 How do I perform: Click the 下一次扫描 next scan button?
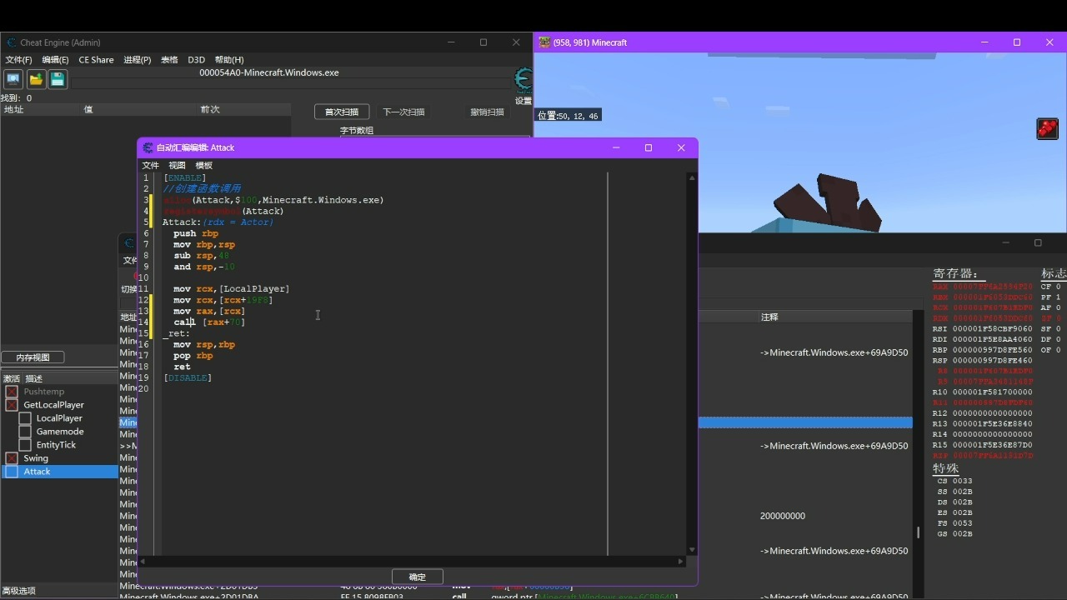403,112
